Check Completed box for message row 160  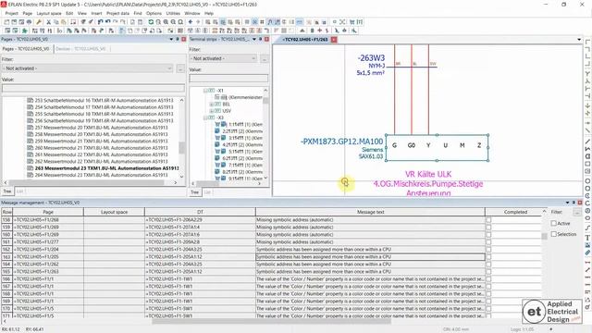(488, 234)
